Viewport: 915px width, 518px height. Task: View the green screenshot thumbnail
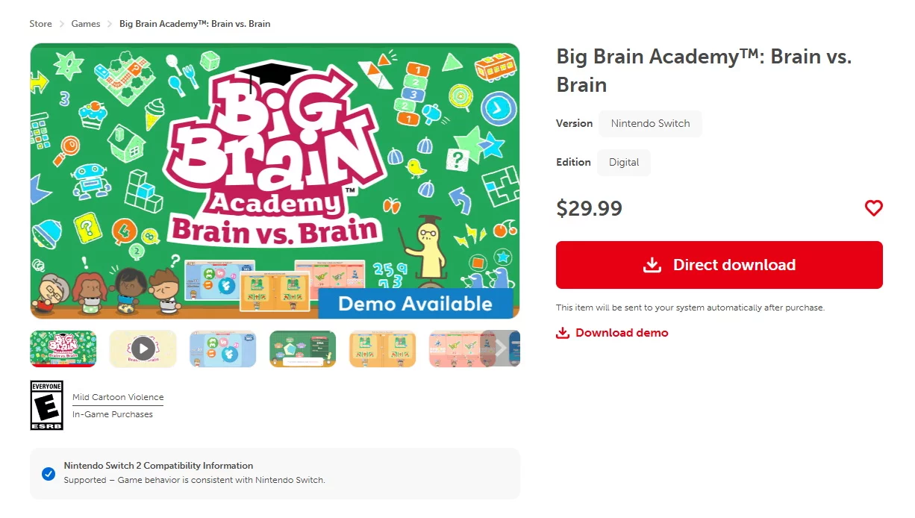pyautogui.click(x=303, y=349)
